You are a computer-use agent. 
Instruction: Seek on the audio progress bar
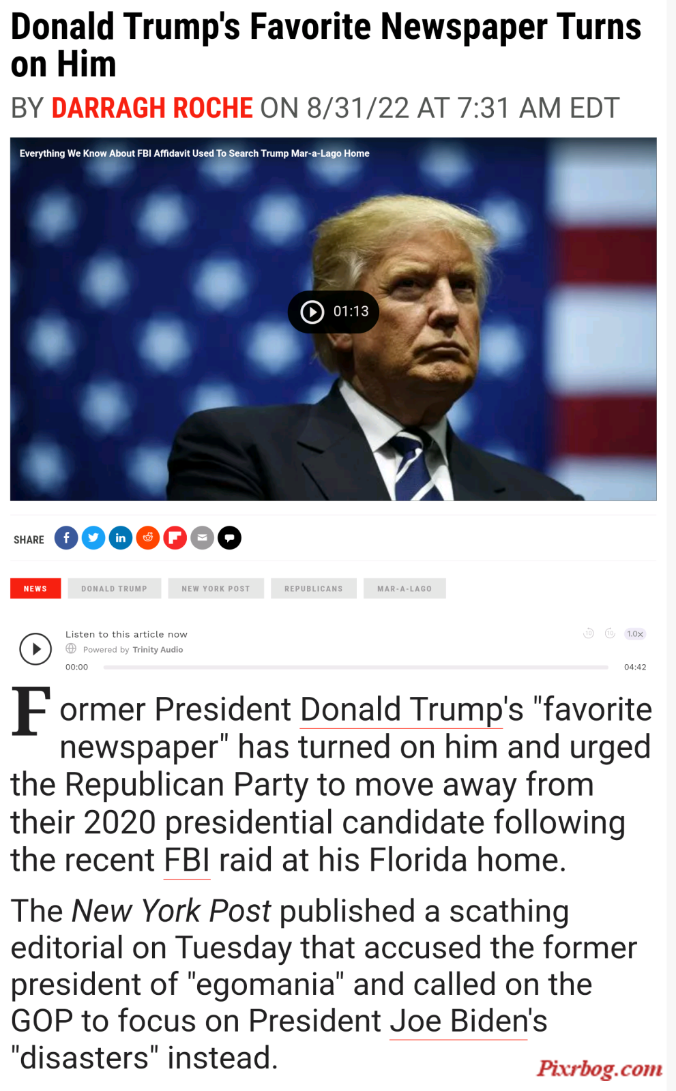pos(356,667)
